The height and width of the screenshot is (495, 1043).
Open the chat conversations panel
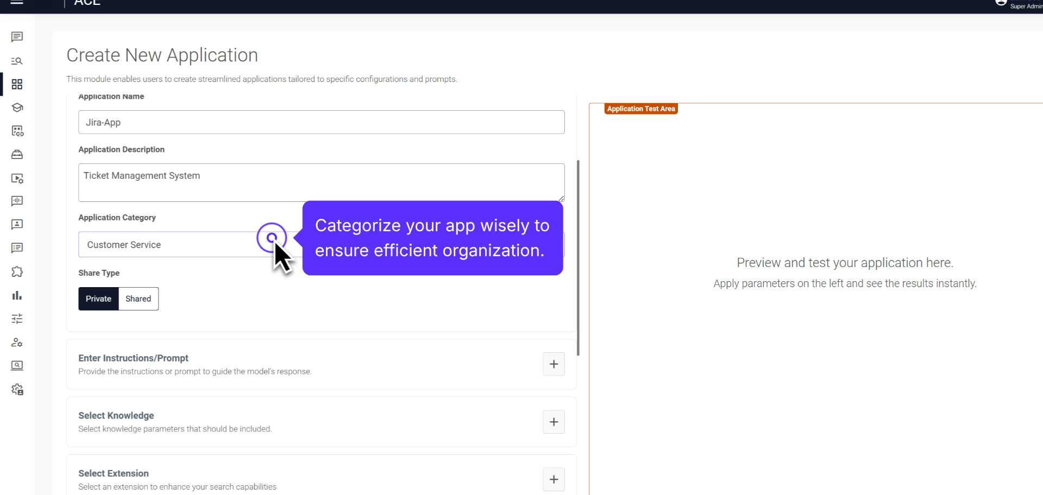point(17,37)
